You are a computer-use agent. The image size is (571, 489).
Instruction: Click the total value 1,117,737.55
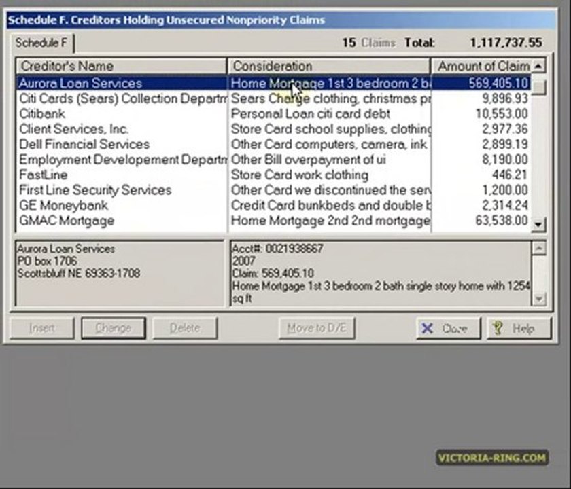click(506, 43)
